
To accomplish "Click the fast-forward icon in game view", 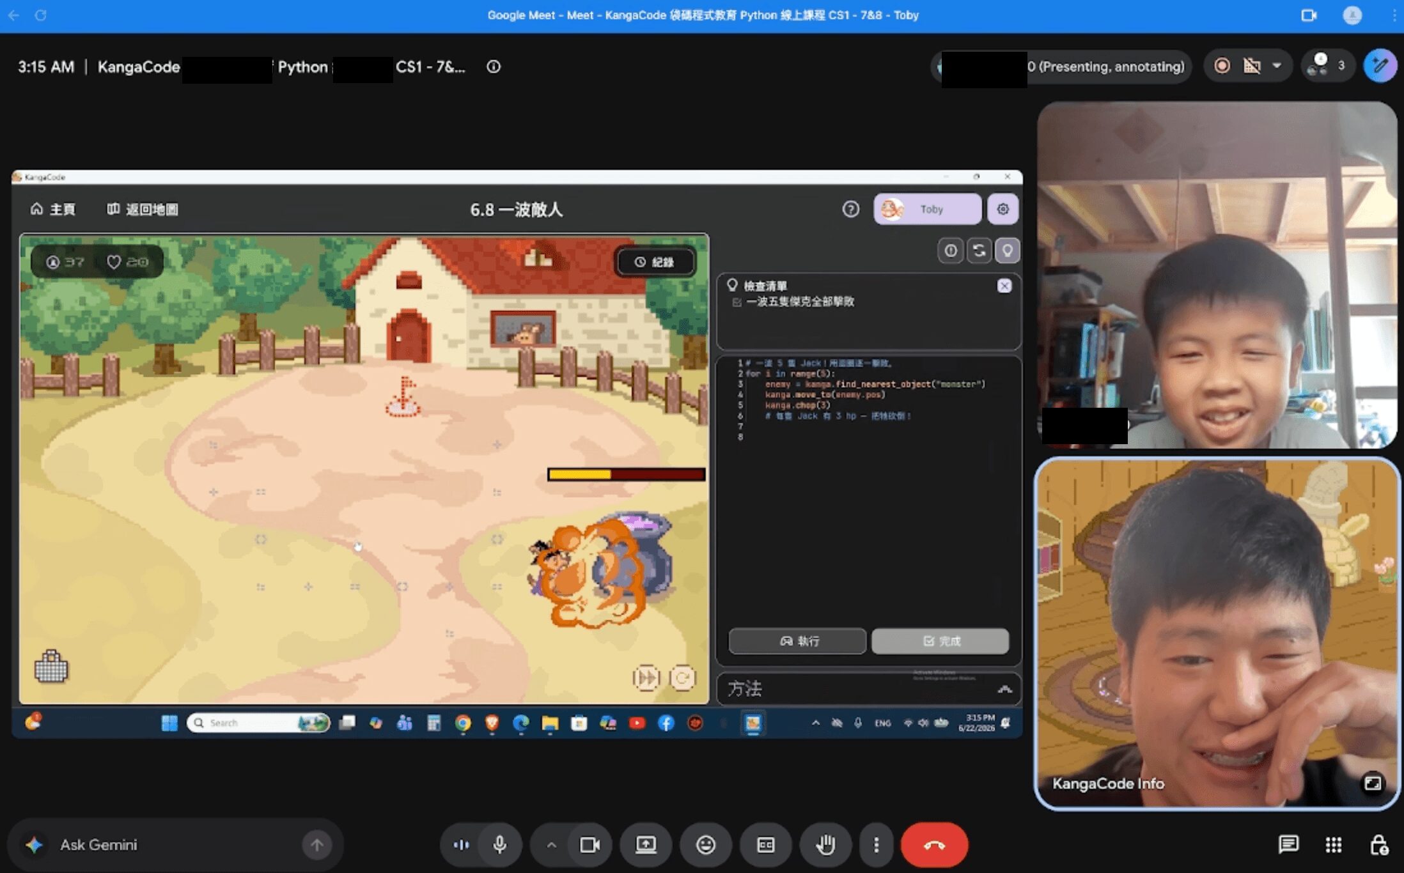I will point(646,677).
